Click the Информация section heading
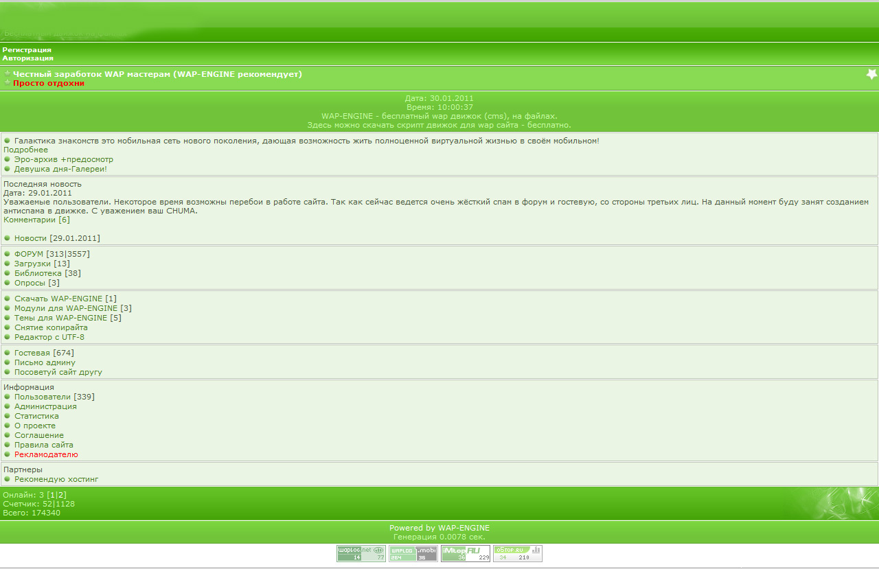879x569 pixels. click(29, 387)
